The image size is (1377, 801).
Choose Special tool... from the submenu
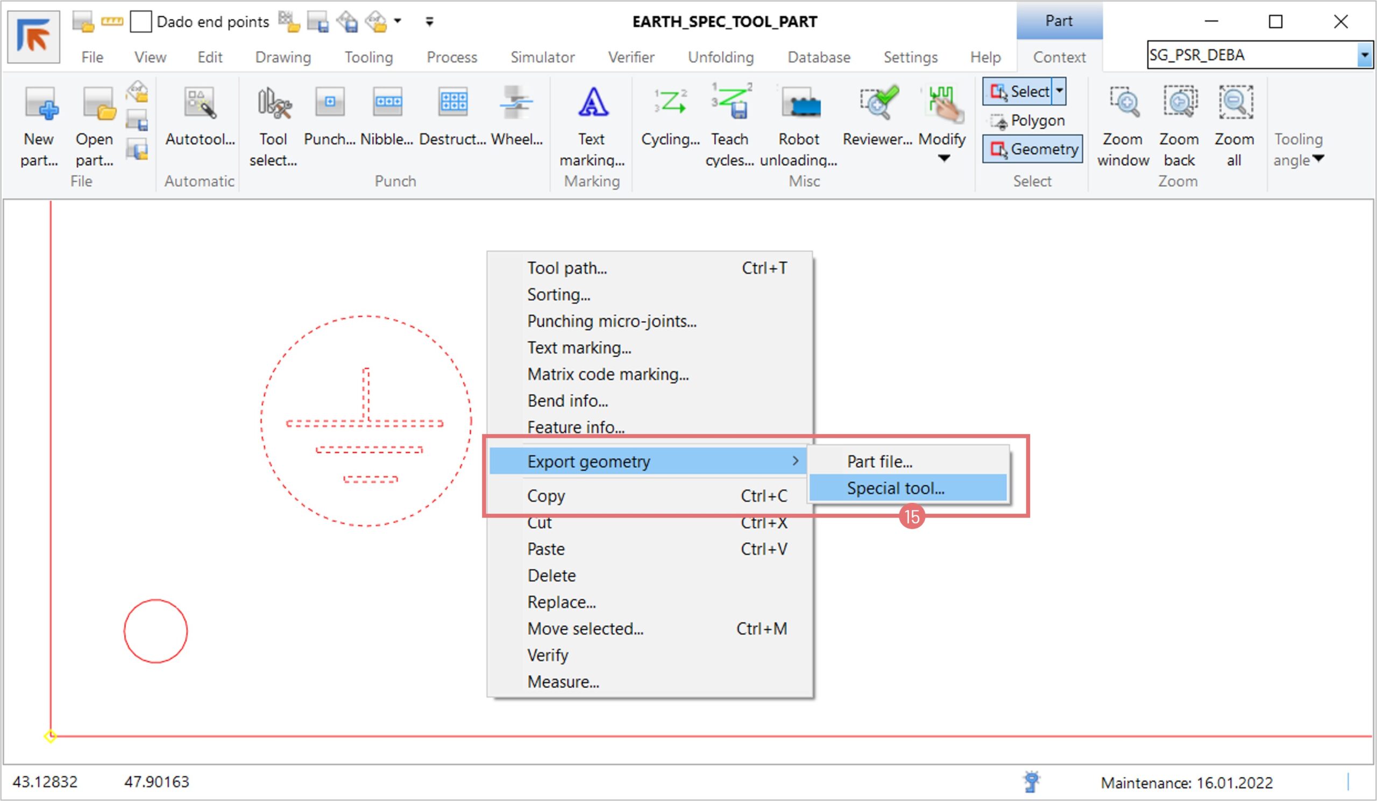(895, 488)
